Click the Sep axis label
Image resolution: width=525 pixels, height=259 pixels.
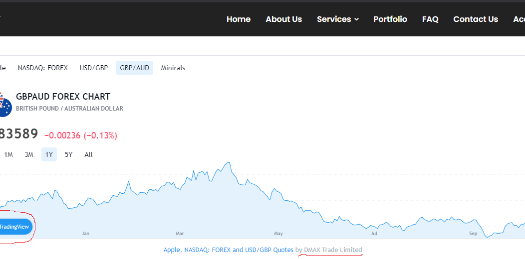[473, 233]
